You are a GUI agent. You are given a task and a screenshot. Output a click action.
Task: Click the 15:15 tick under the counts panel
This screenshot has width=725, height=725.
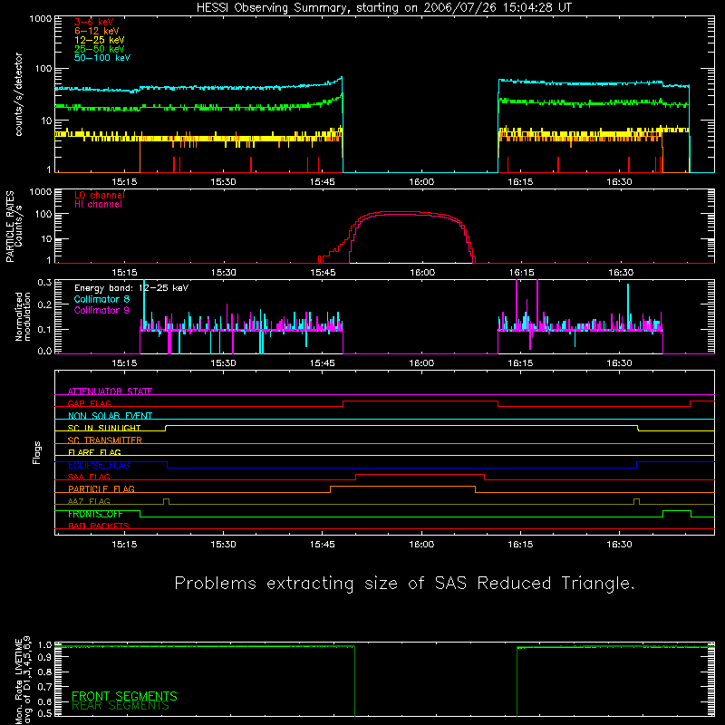click(x=124, y=182)
